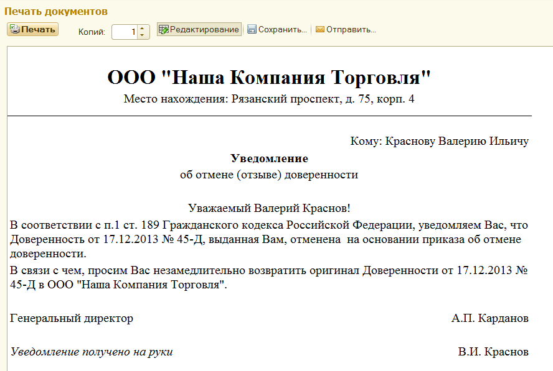Click the recipient name В.И. Краснов
This screenshot has width=553, height=371.
pos(493,352)
